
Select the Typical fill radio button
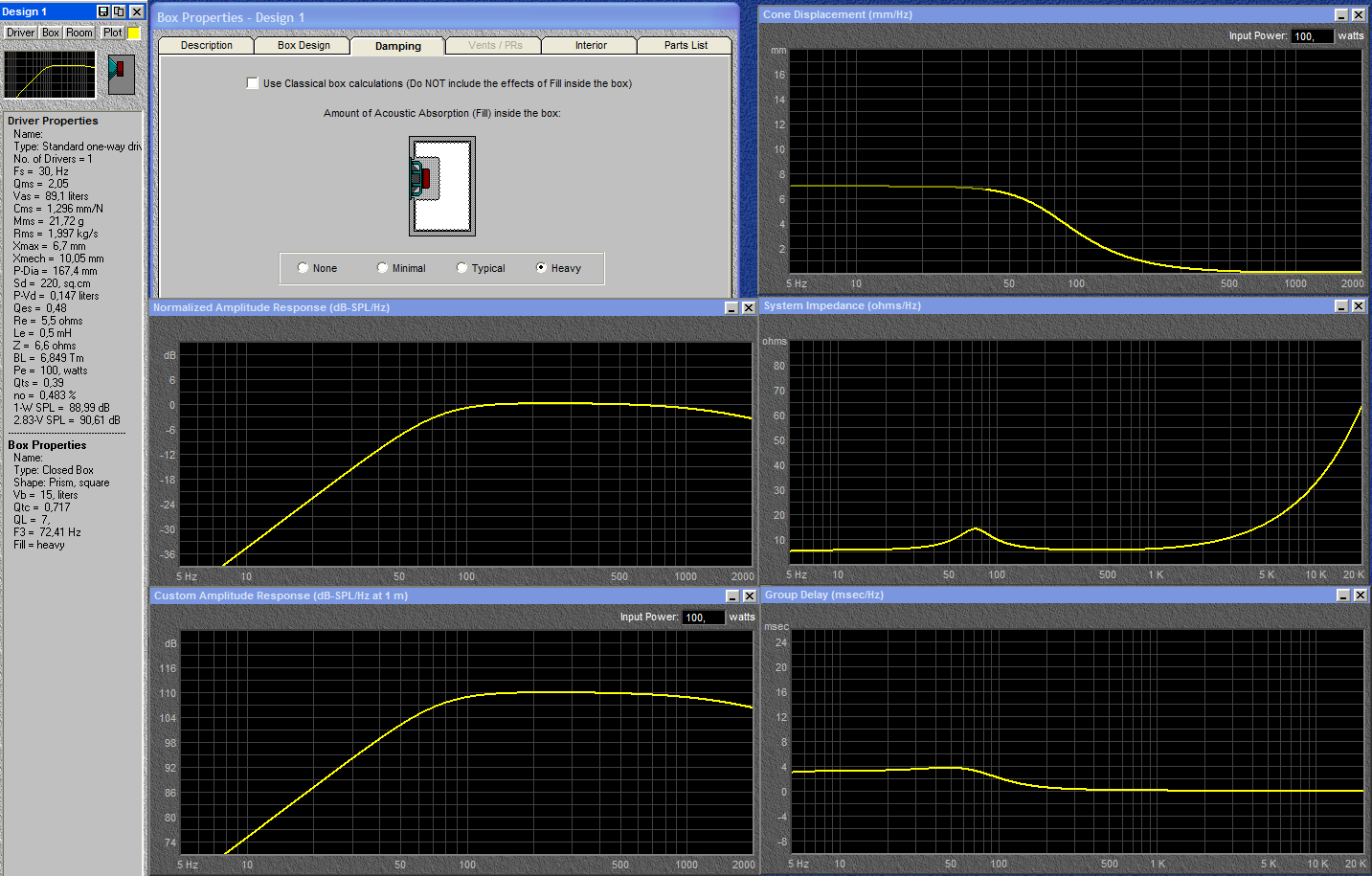tap(462, 268)
